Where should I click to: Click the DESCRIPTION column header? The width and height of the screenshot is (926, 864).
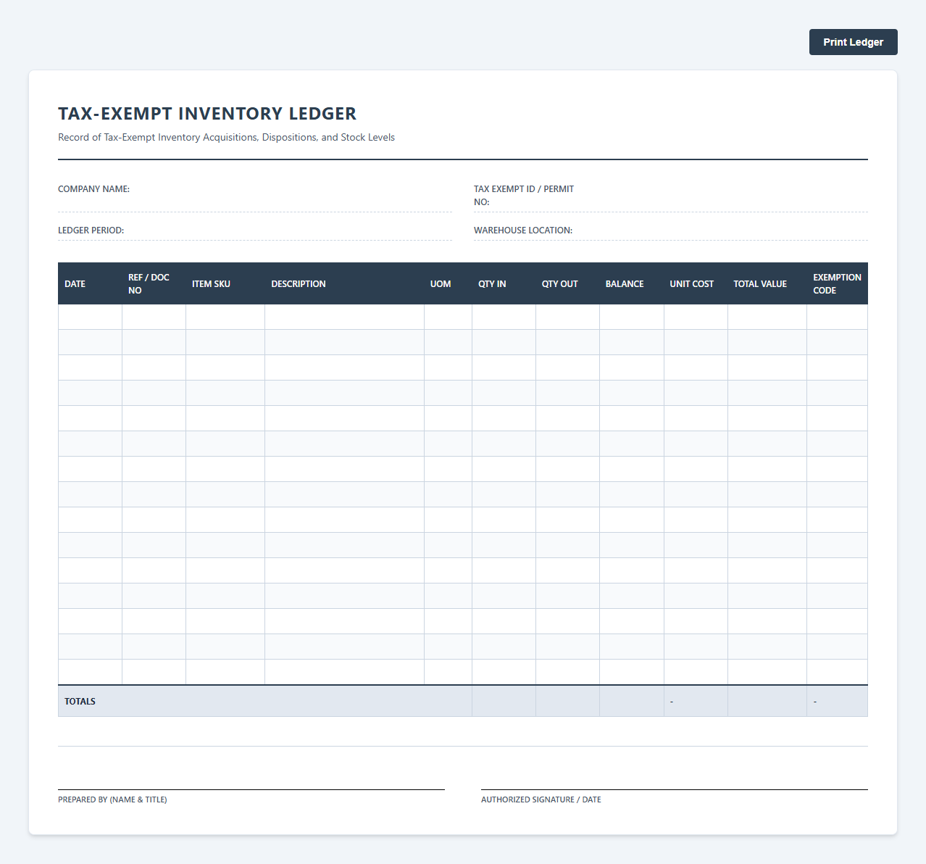[344, 283]
